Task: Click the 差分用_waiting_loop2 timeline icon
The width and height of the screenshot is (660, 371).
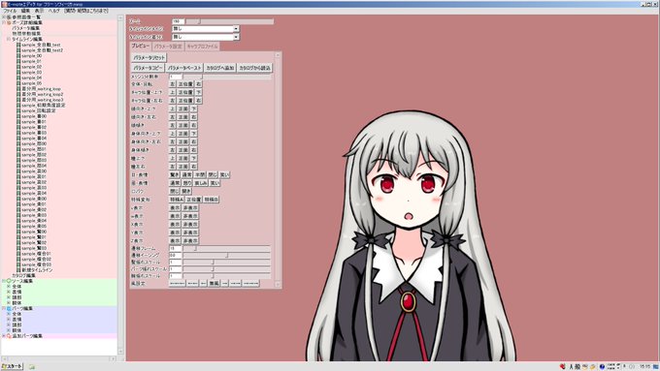Action: tap(18, 94)
